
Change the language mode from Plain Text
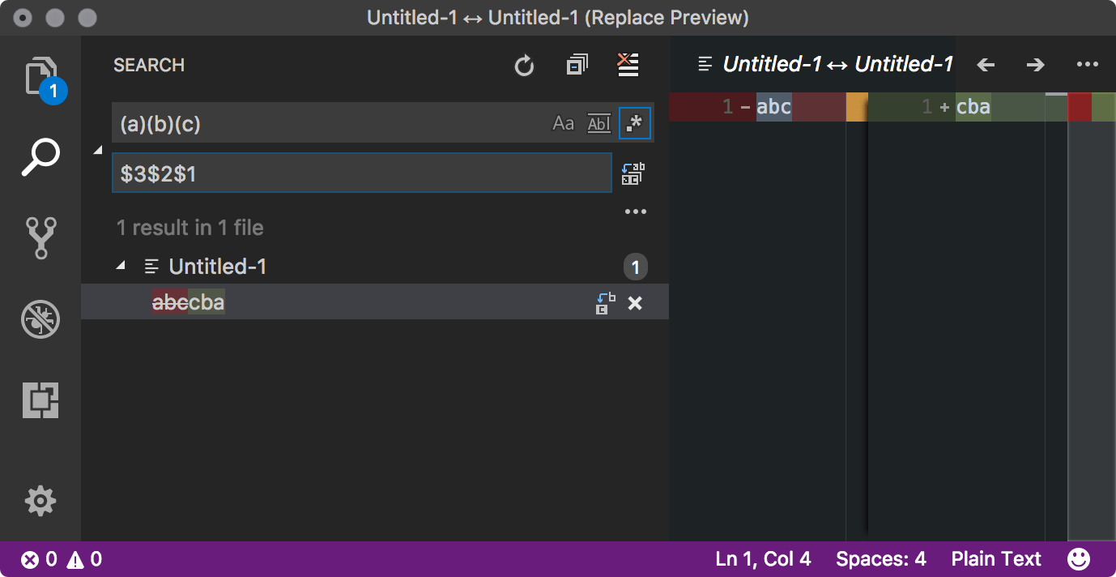995,558
